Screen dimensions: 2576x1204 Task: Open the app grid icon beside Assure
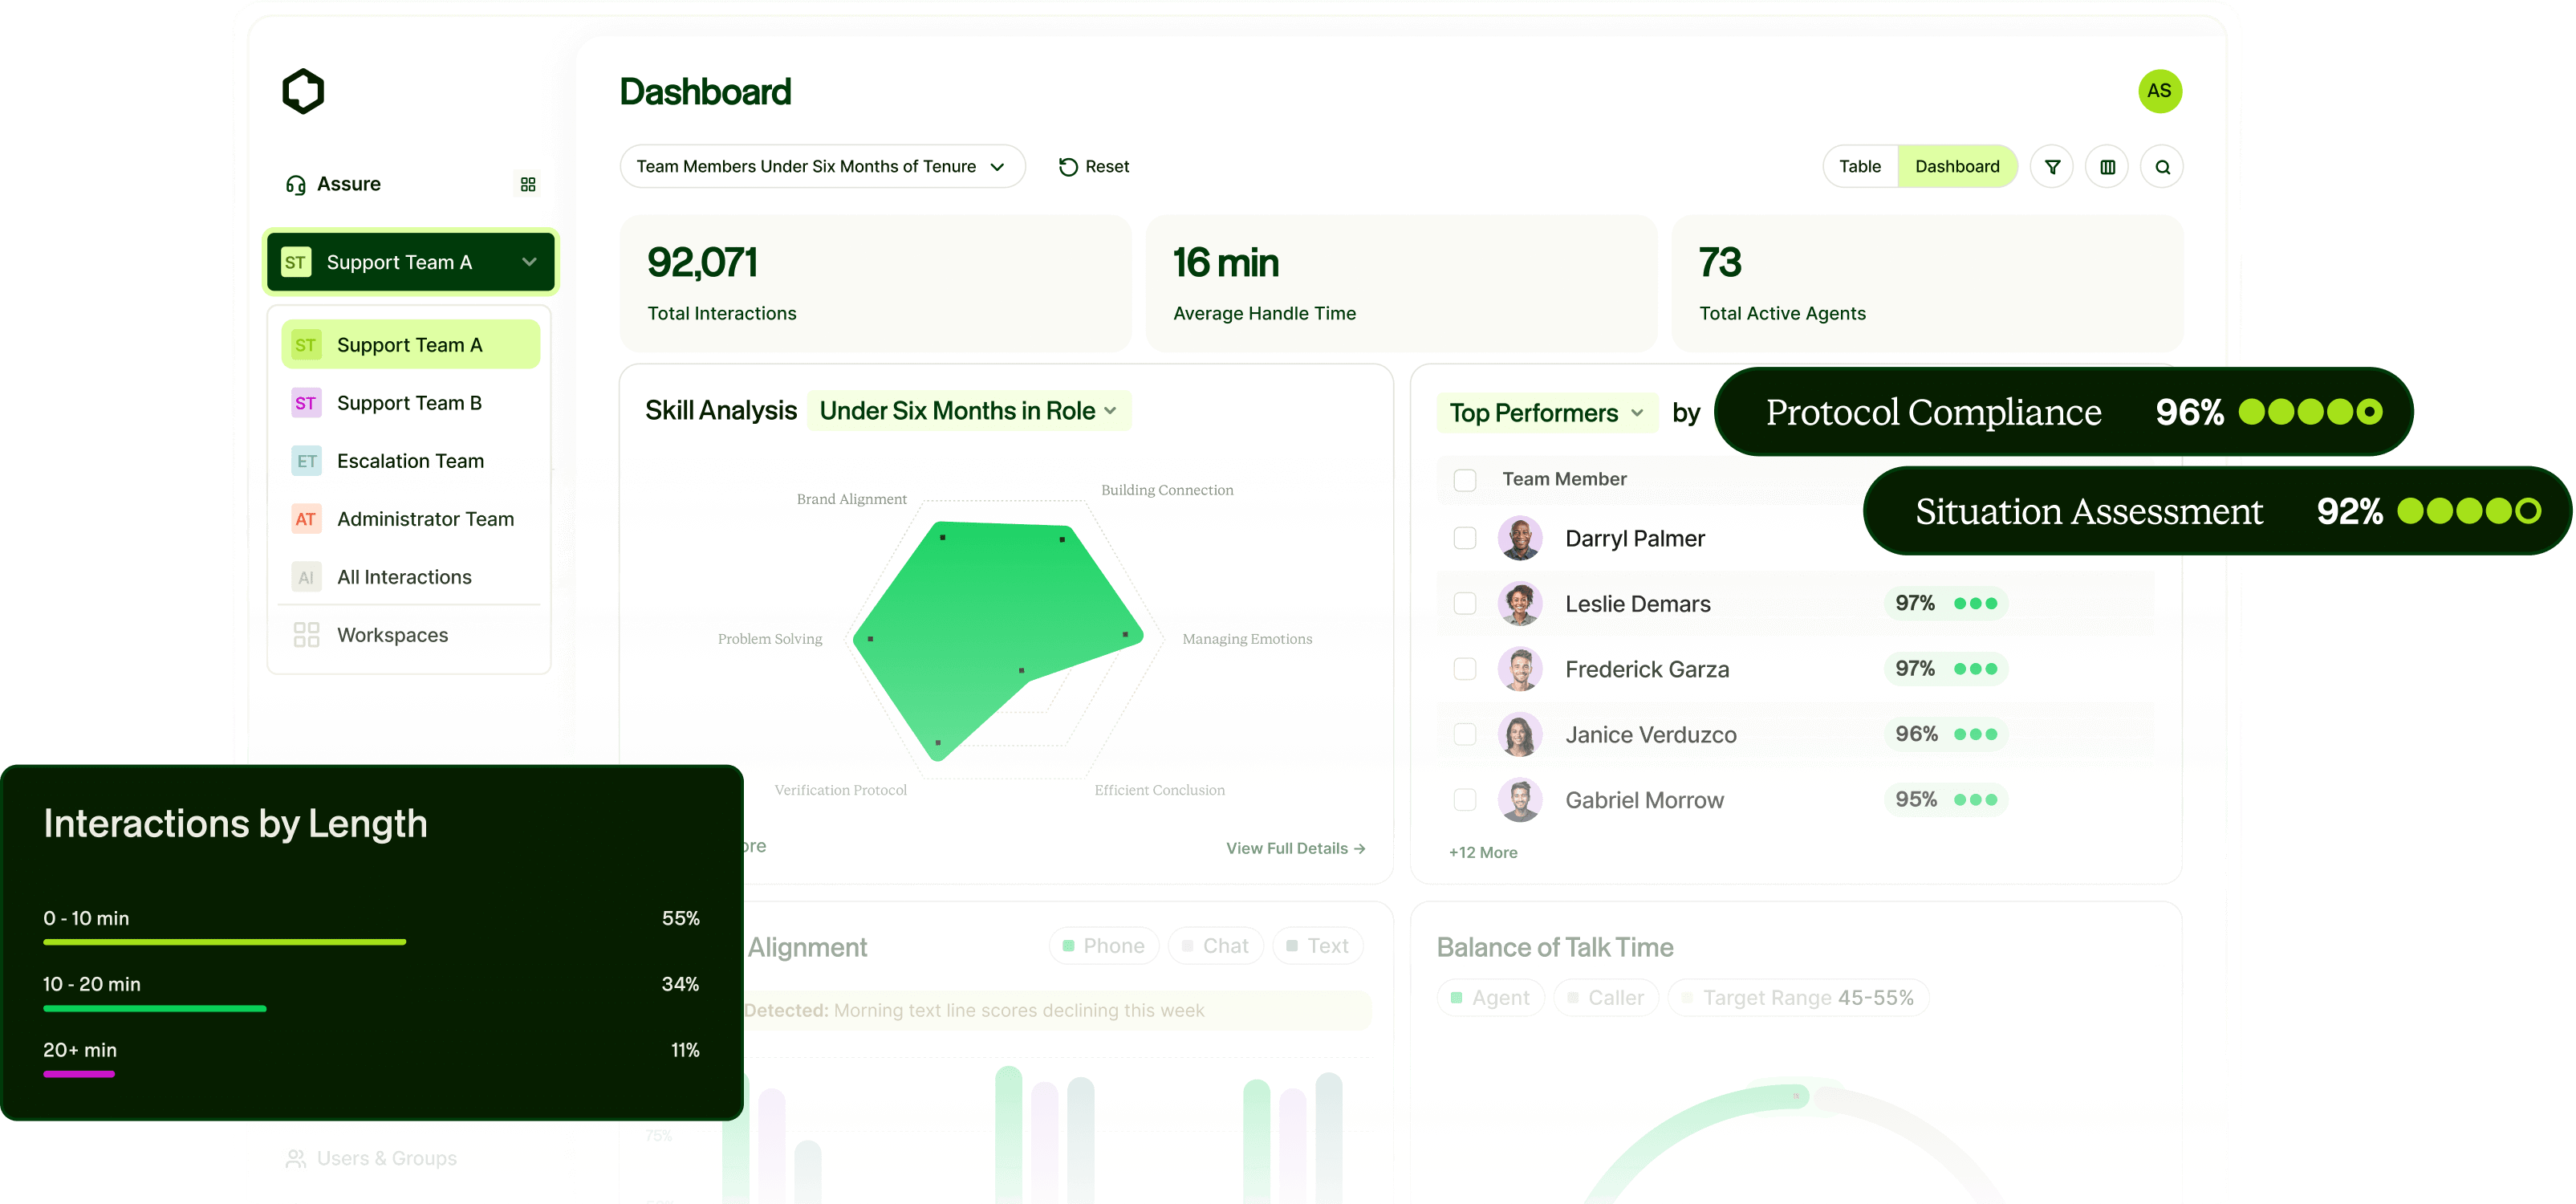pyautogui.click(x=528, y=184)
